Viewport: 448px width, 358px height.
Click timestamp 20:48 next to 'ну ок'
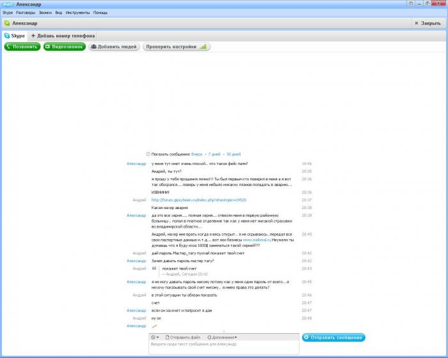click(x=307, y=318)
